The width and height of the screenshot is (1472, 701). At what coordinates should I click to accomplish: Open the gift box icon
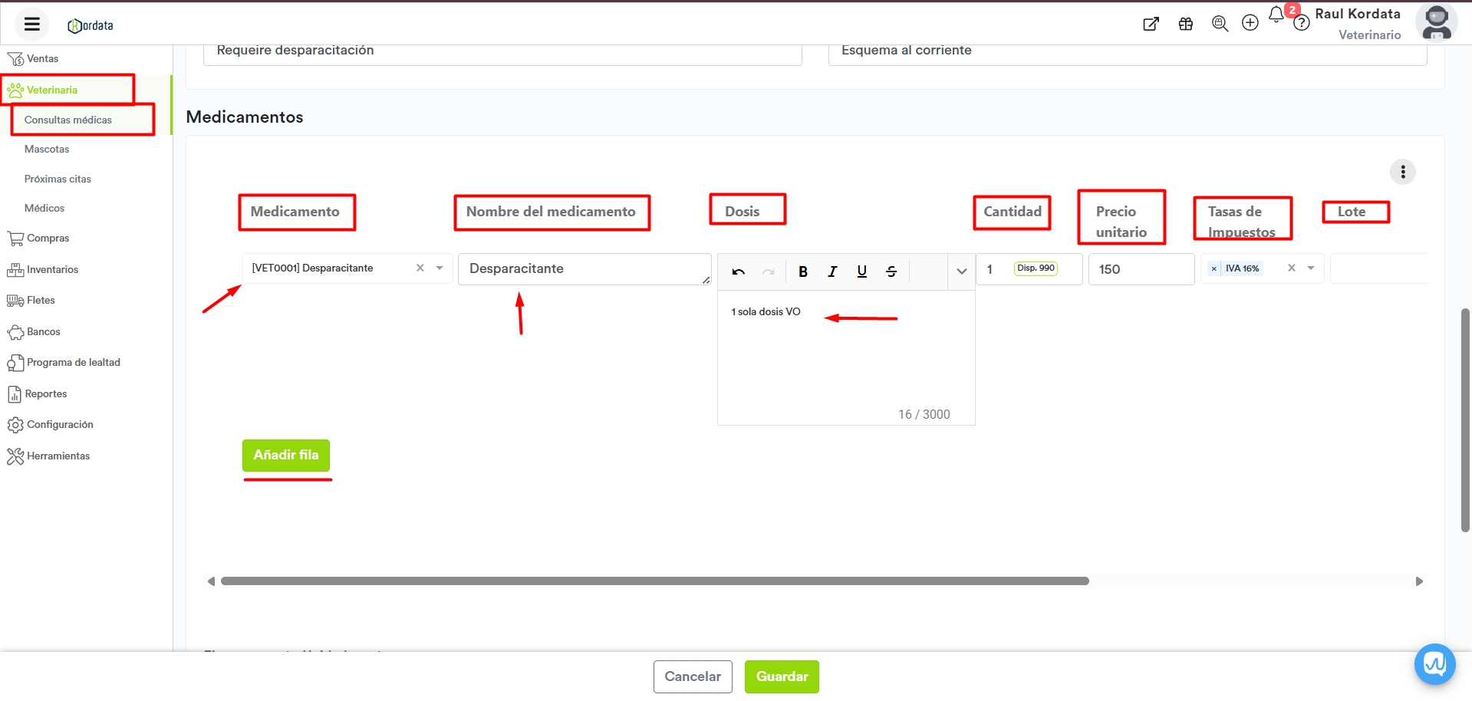tap(1186, 24)
